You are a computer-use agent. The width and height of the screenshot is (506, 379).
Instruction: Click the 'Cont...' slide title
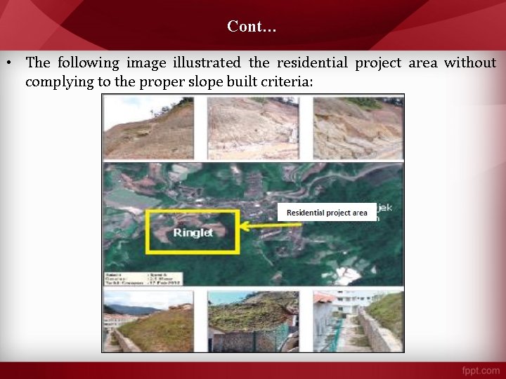coord(252,26)
